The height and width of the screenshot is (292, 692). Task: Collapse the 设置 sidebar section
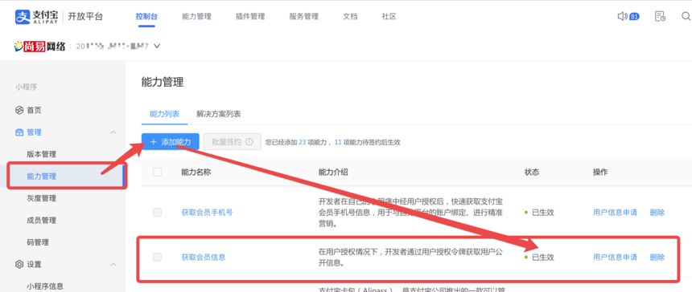click(x=113, y=264)
